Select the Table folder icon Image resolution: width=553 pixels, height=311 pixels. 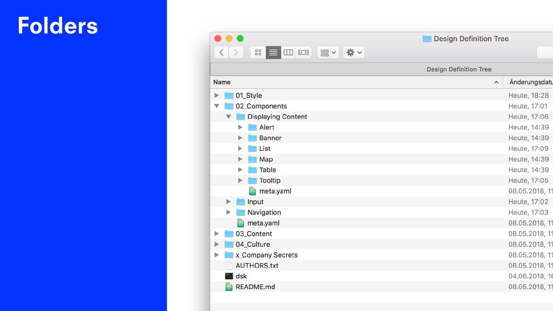pos(253,170)
